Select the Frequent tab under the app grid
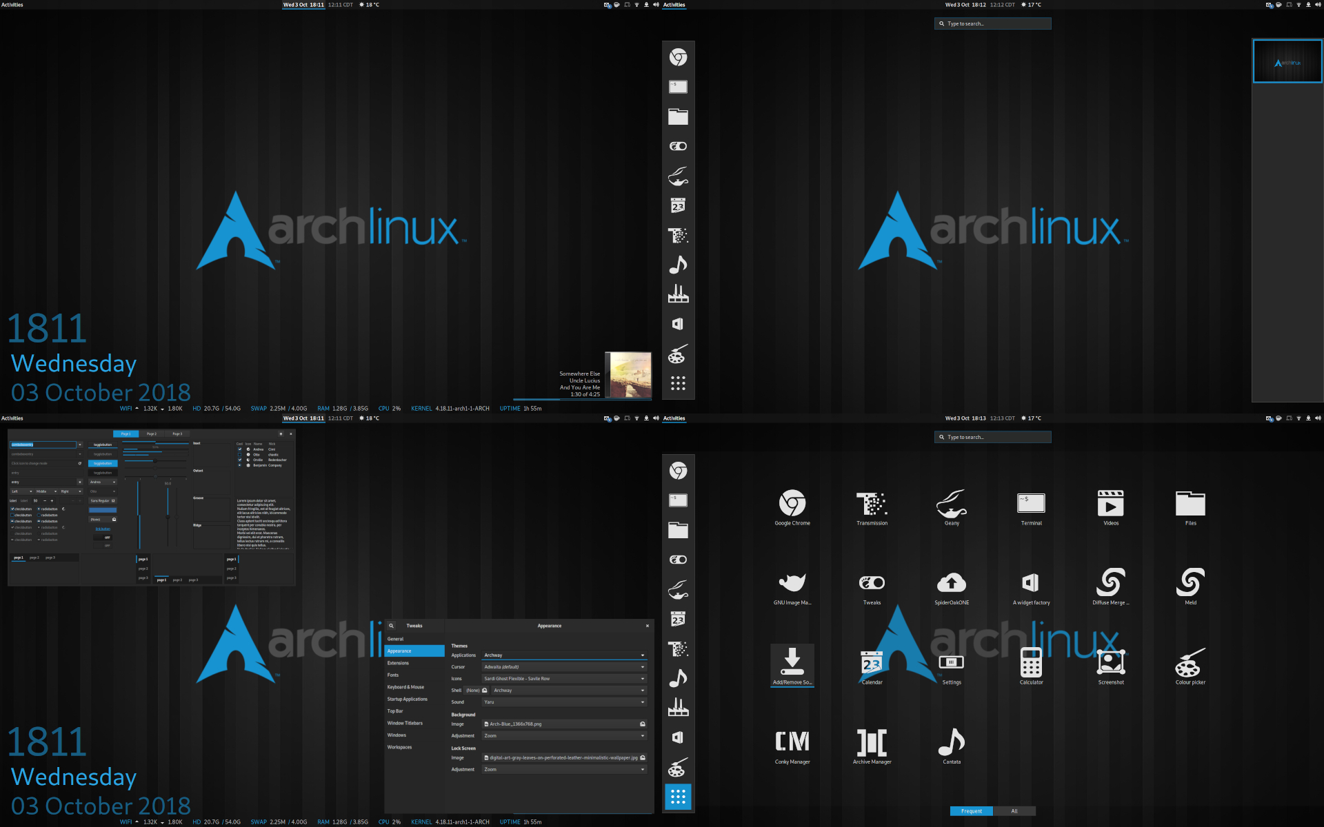This screenshot has width=1324, height=827. [972, 811]
